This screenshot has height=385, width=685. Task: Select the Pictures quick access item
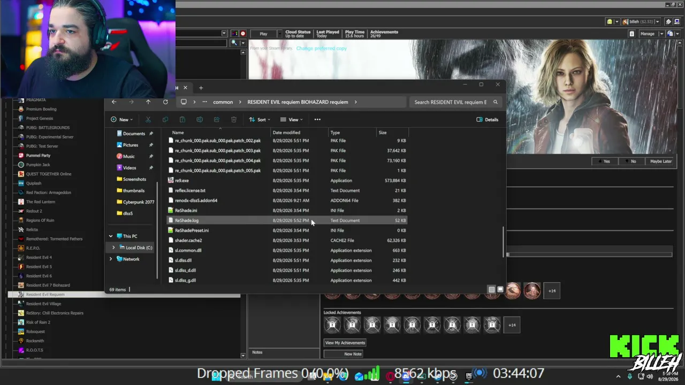[130, 145]
